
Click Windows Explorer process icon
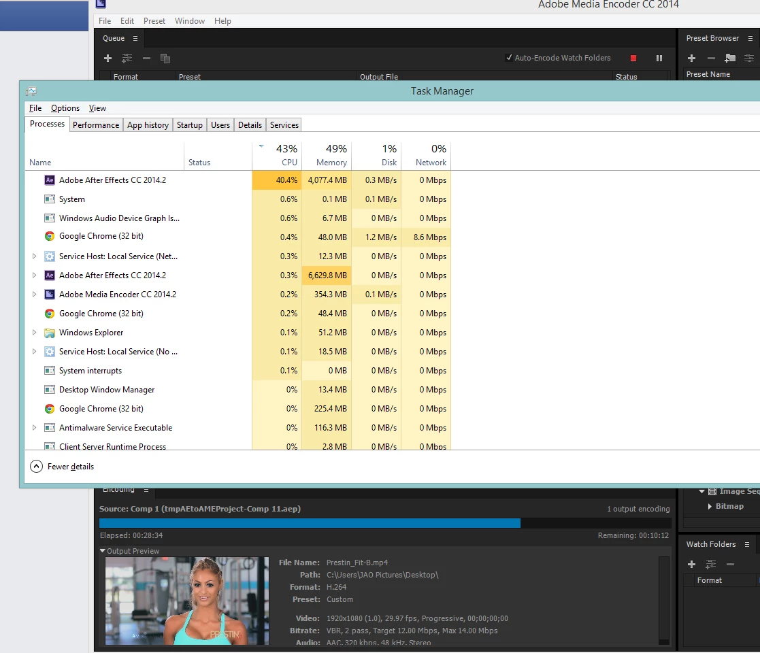[x=50, y=333]
